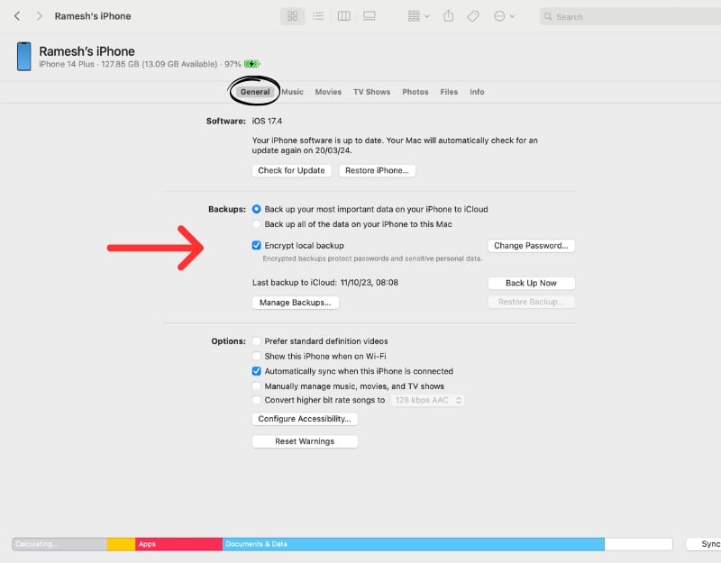Click Back Up Now button
Screen dimensions: 721x563
[x=531, y=283]
